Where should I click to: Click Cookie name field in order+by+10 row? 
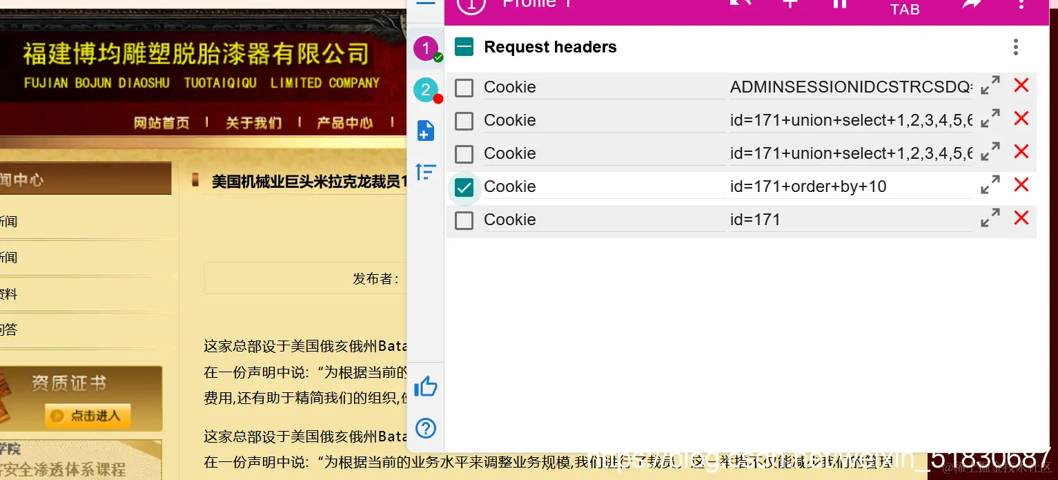point(605,186)
